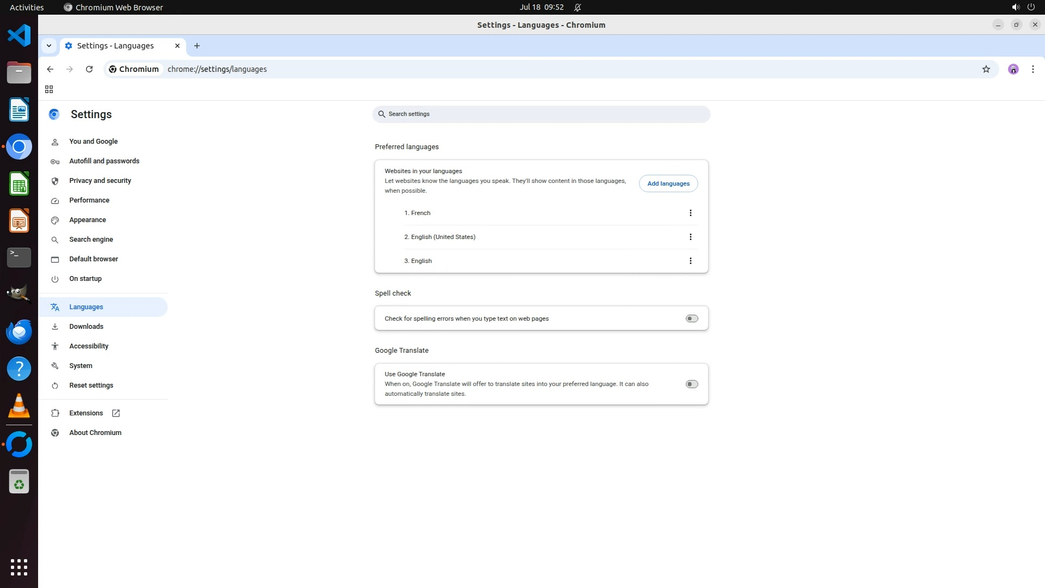Launch Thunderbird from the dock
Image resolution: width=1045 pixels, height=588 pixels.
[x=19, y=332]
